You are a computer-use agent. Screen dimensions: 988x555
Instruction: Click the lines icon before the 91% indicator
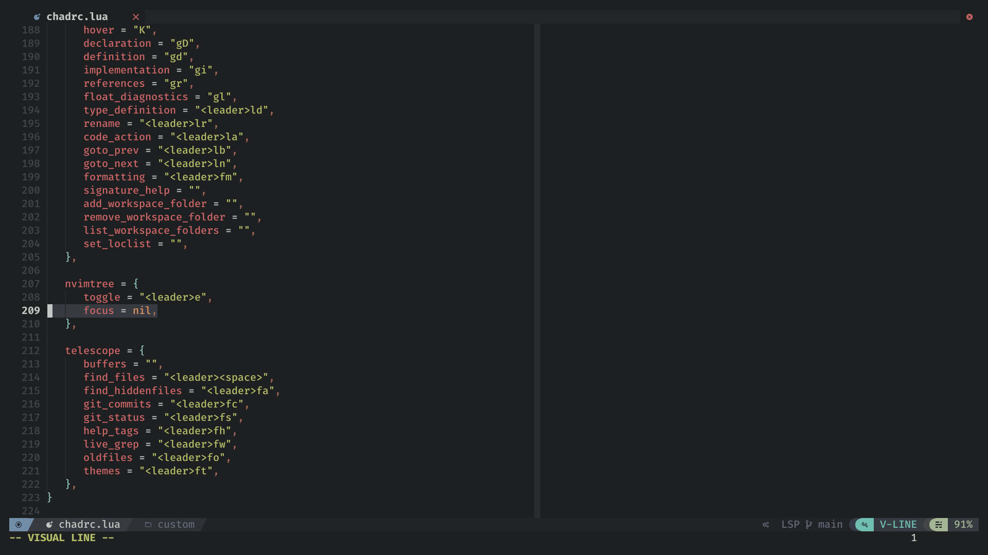(x=940, y=524)
